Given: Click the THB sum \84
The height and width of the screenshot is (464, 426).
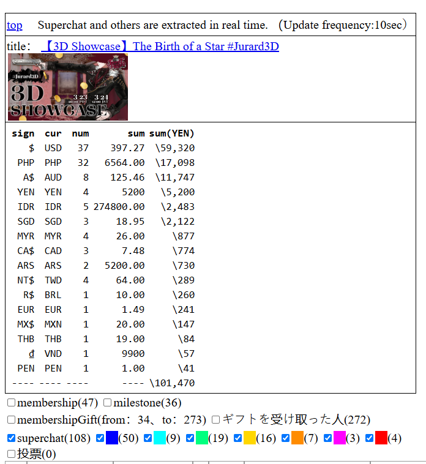Looking at the screenshot, I should tap(186, 339).
